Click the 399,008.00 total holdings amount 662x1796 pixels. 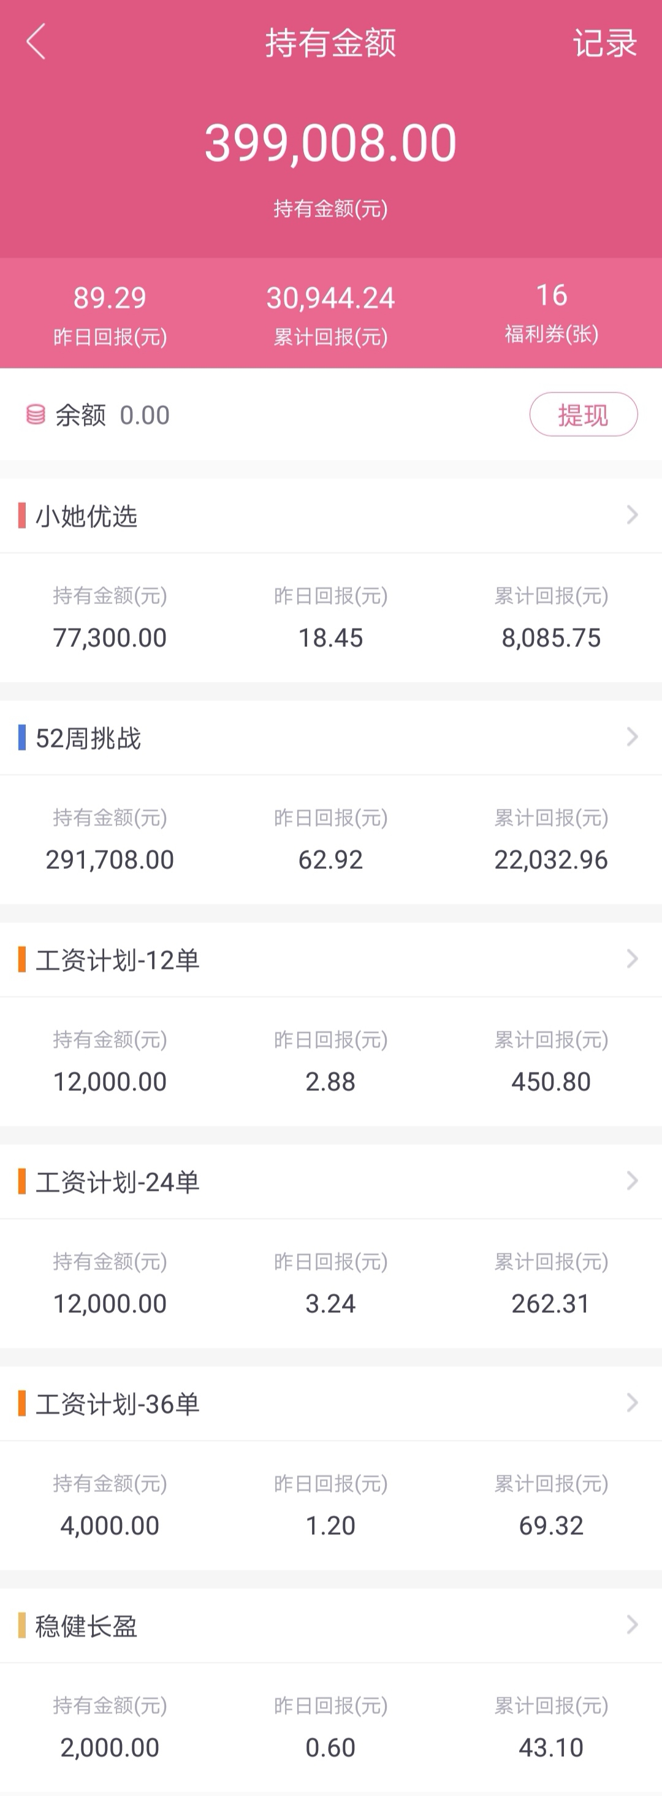(x=330, y=143)
